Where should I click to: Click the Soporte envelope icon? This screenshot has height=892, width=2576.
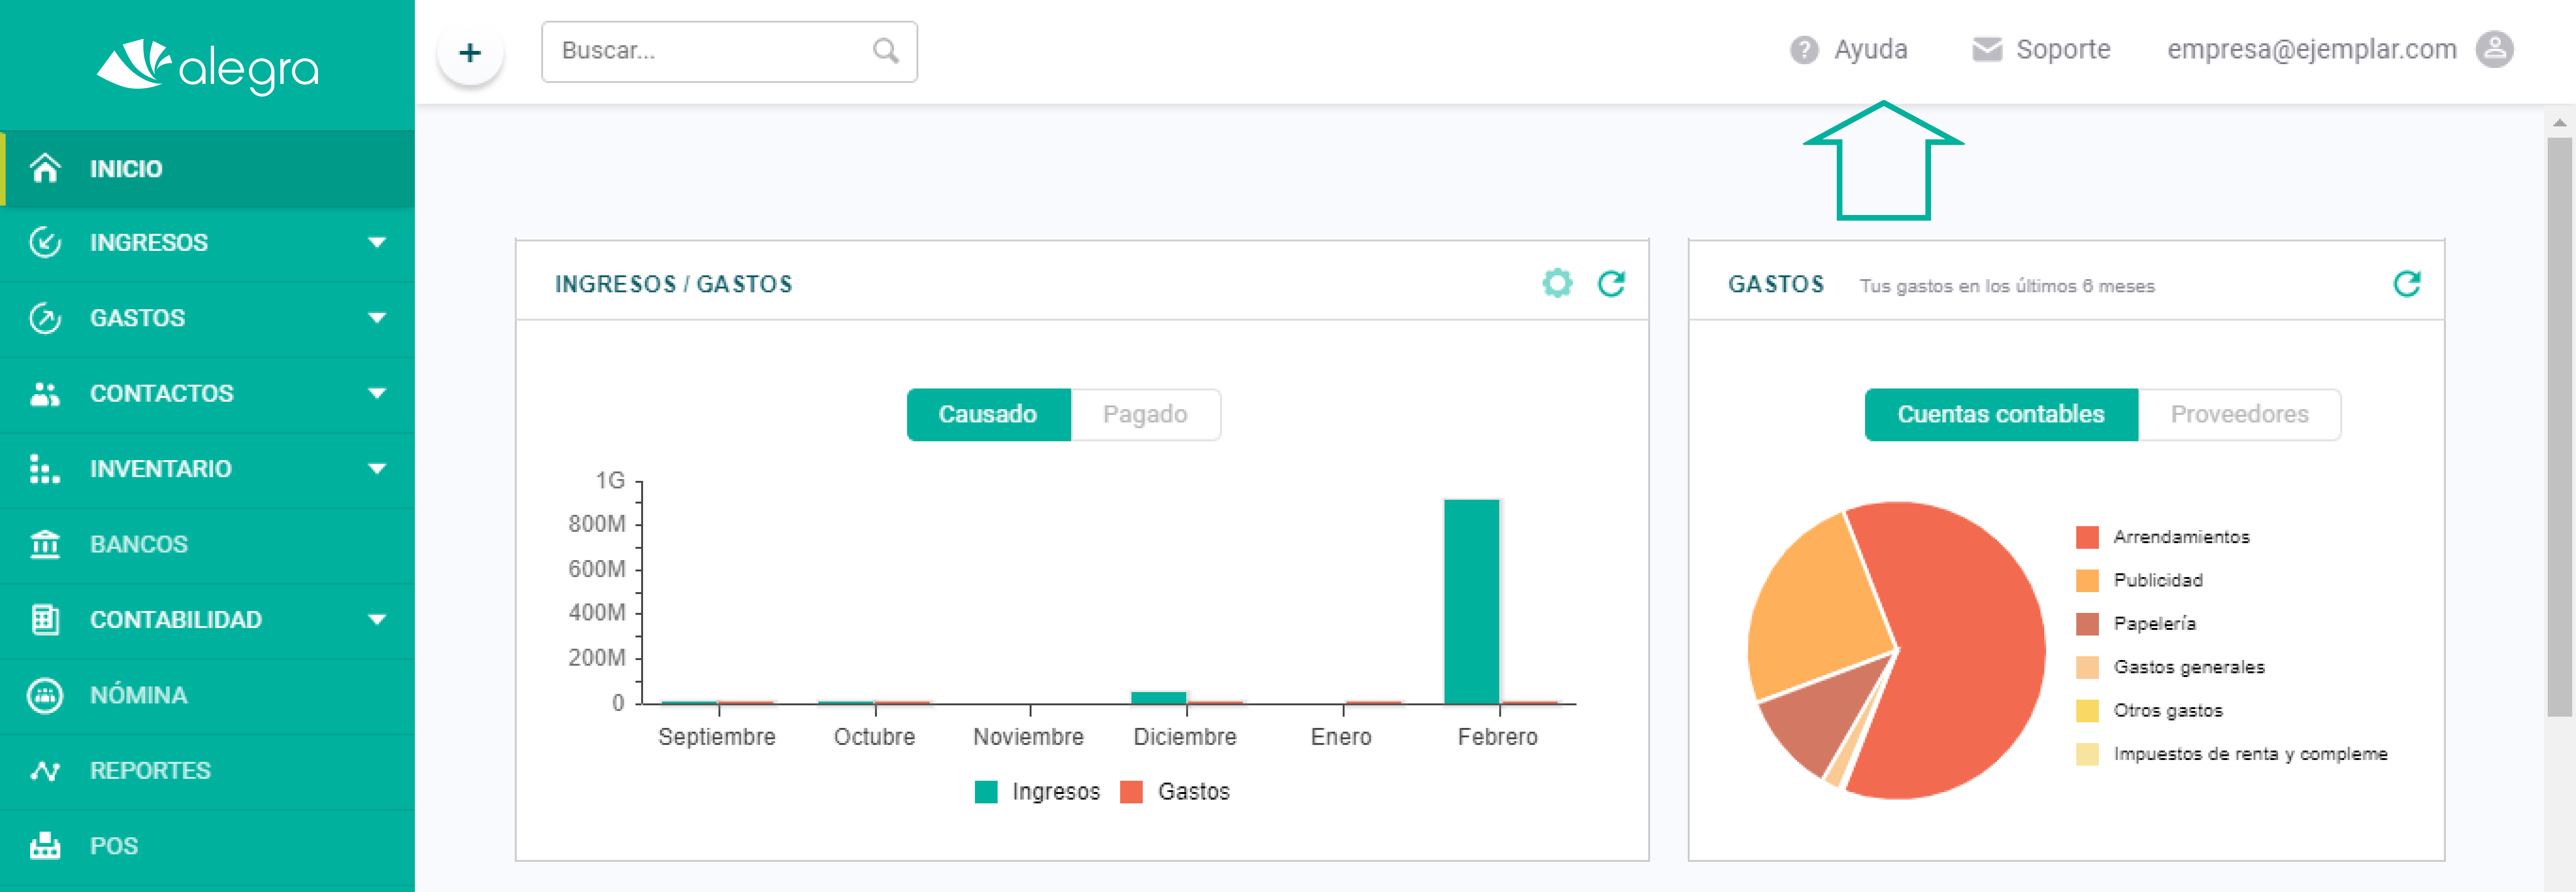(x=1986, y=50)
